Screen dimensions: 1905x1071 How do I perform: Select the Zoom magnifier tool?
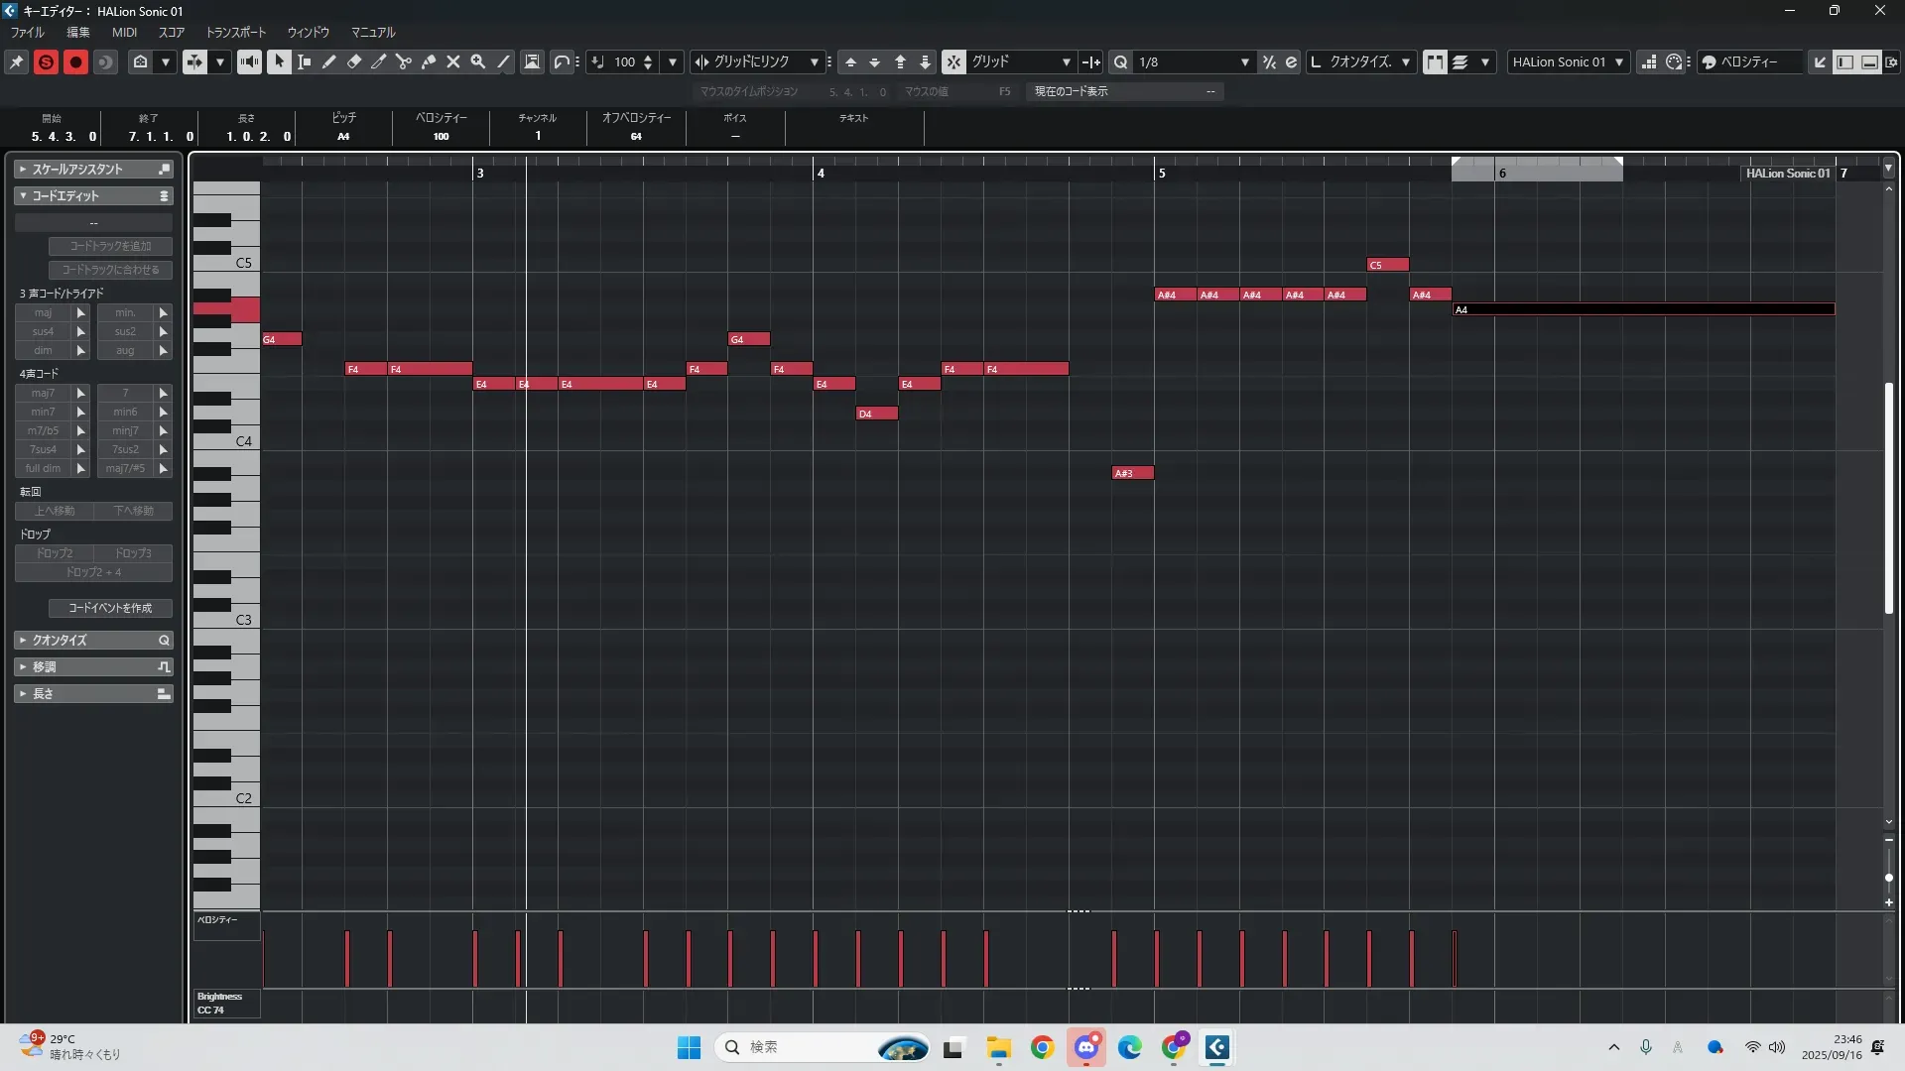click(x=478, y=61)
